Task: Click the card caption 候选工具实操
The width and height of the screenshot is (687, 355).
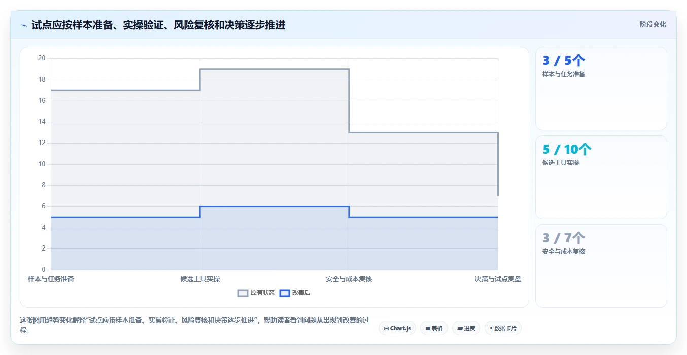Action: click(x=561, y=163)
